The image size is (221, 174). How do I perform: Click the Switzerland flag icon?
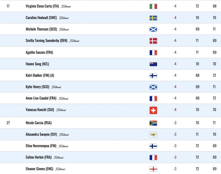(x=153, y=110)
